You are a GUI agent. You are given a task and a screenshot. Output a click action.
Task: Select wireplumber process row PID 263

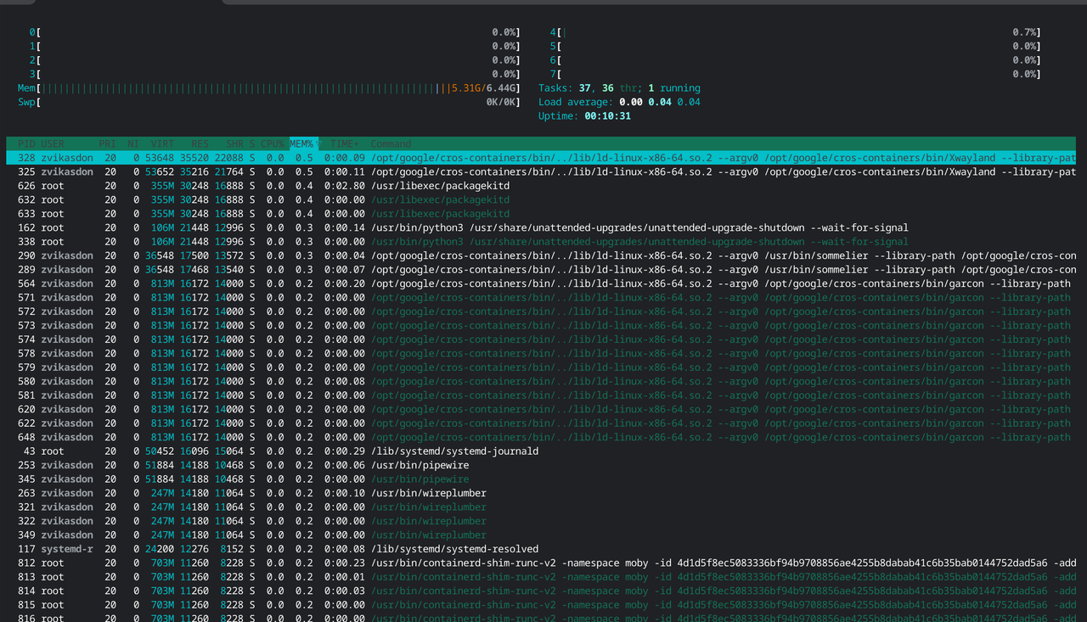click(541, 493)
